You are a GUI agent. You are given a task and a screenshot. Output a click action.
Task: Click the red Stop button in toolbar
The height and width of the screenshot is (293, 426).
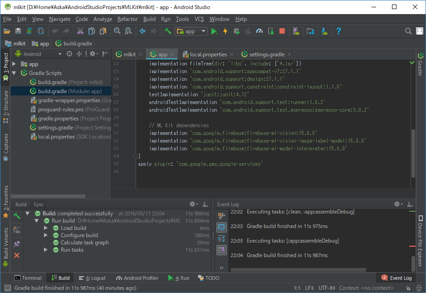282,31
